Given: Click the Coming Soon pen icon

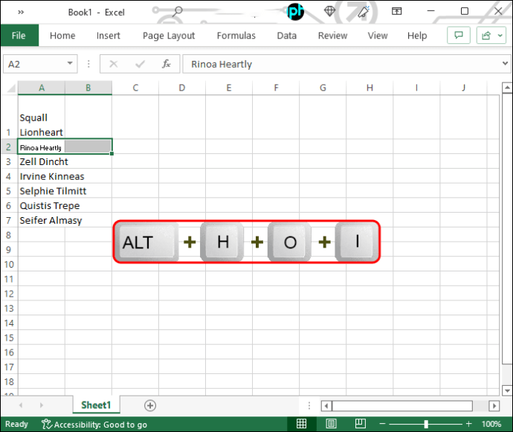Looking at the screenshot, I should (363, 12).
